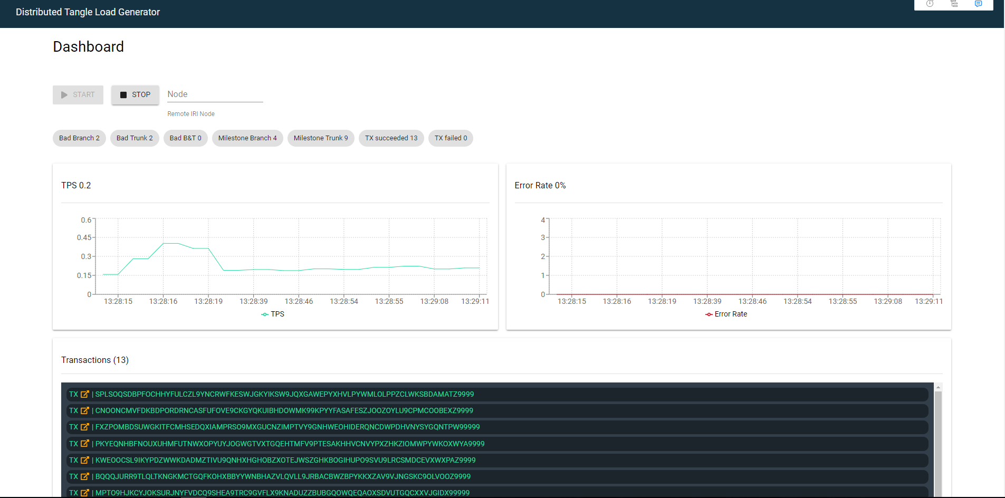Select the CNOONCMVFDKBDPORDRN transaction hash text
Viewport: 1005px width, 498px height.
pyautogui.click(x=284, y=410)
